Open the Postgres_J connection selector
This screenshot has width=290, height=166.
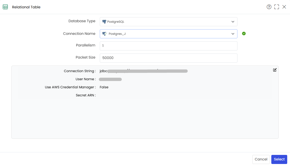[x=168, y=34]
